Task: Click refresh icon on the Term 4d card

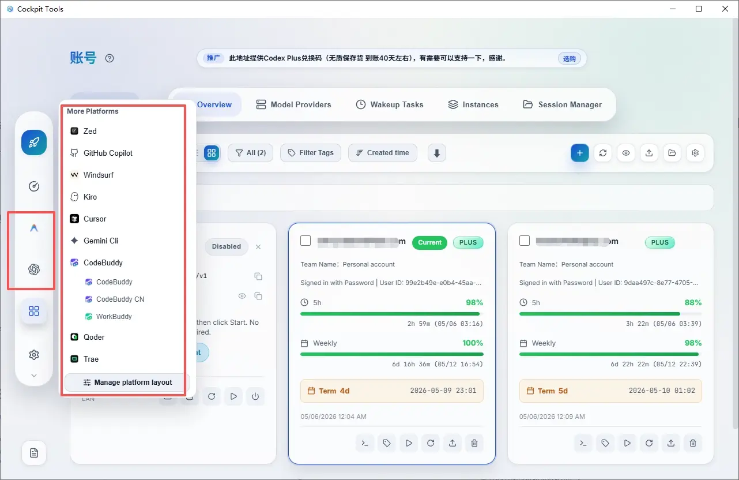Action: click(x=431, y=443)
